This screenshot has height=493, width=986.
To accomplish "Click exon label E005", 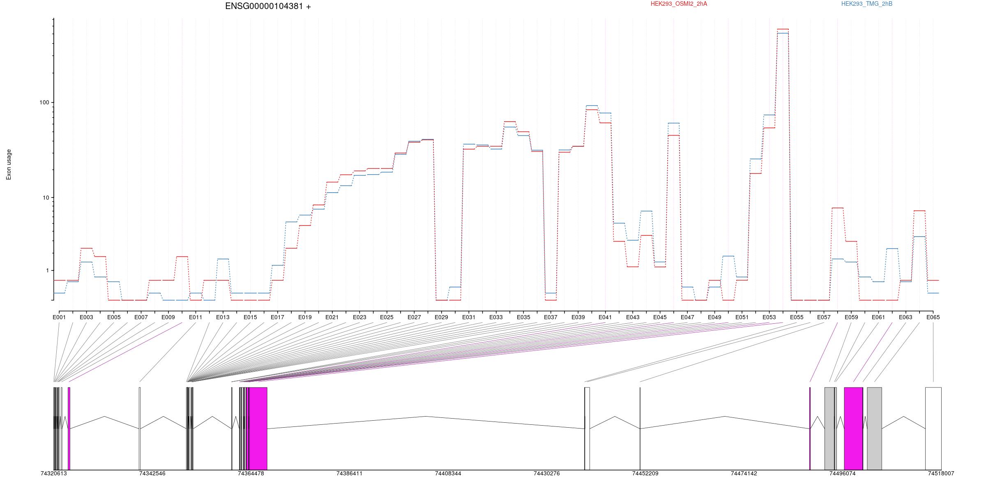I will tap(114, 317).
